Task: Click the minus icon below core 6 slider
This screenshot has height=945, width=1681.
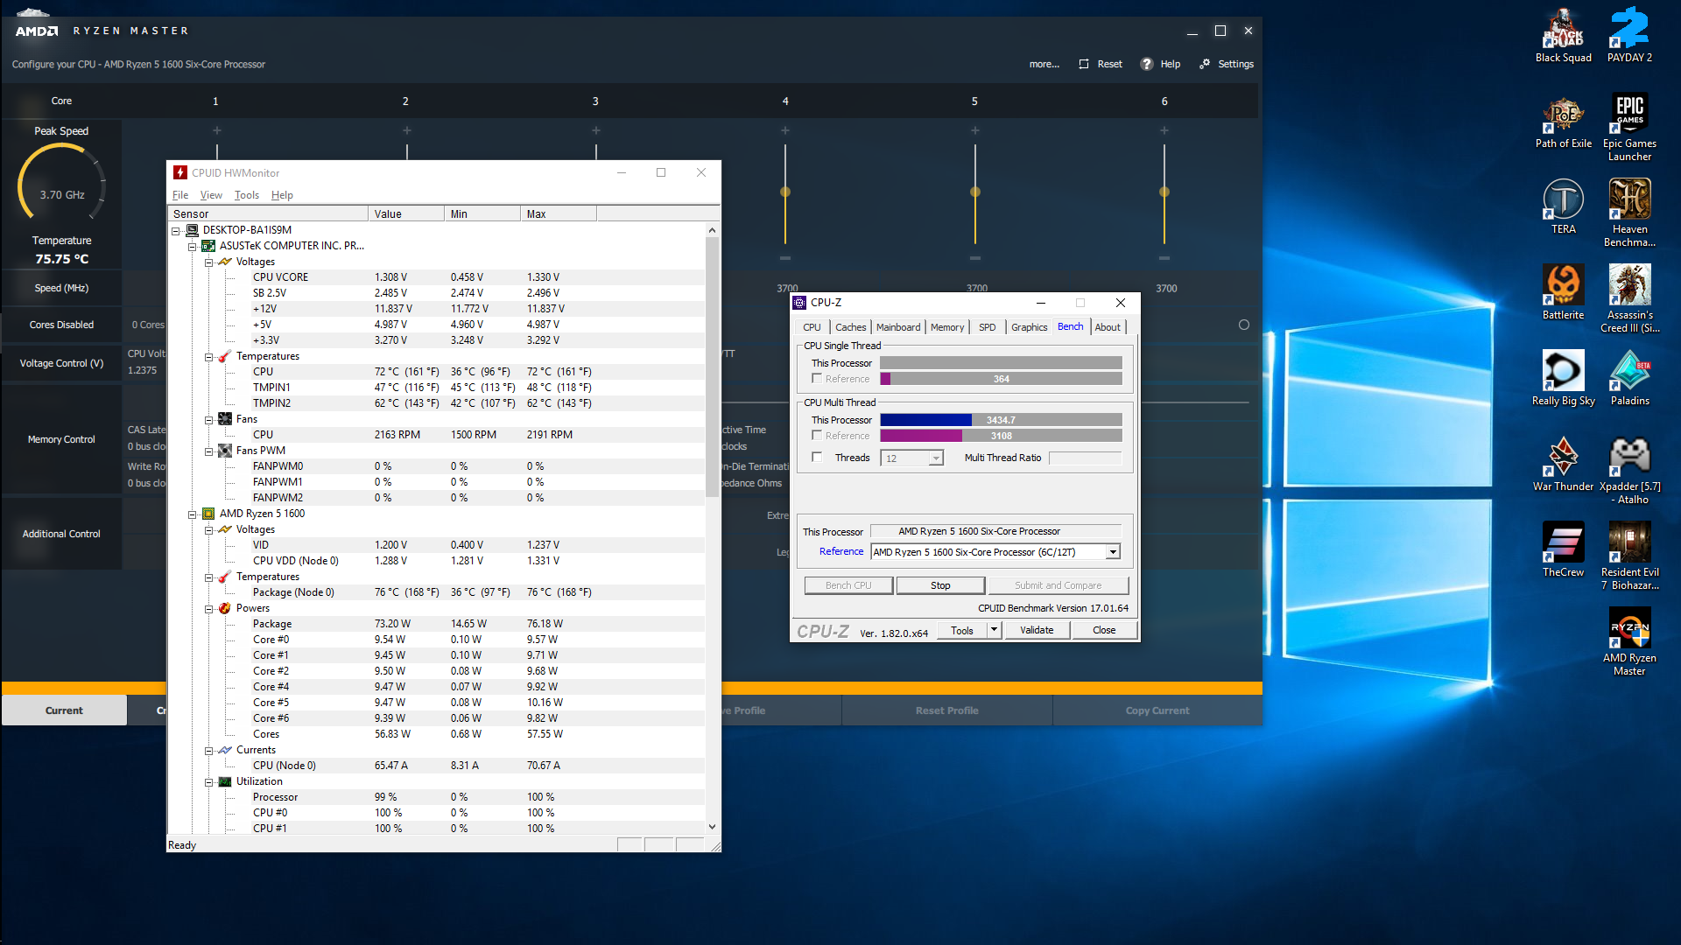Action: pos(1164,258)
